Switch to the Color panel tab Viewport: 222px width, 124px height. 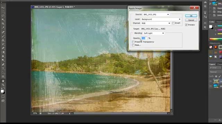212,22
